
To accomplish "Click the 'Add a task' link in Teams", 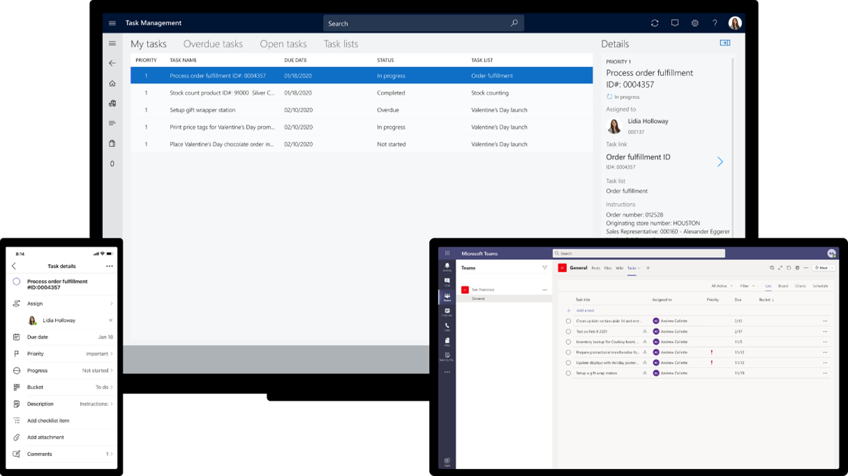I will 585,309.
